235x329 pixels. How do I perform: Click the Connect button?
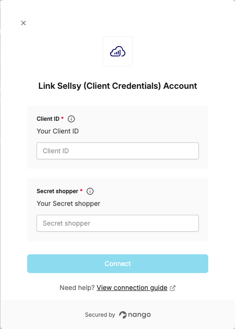tap(118, 264)
